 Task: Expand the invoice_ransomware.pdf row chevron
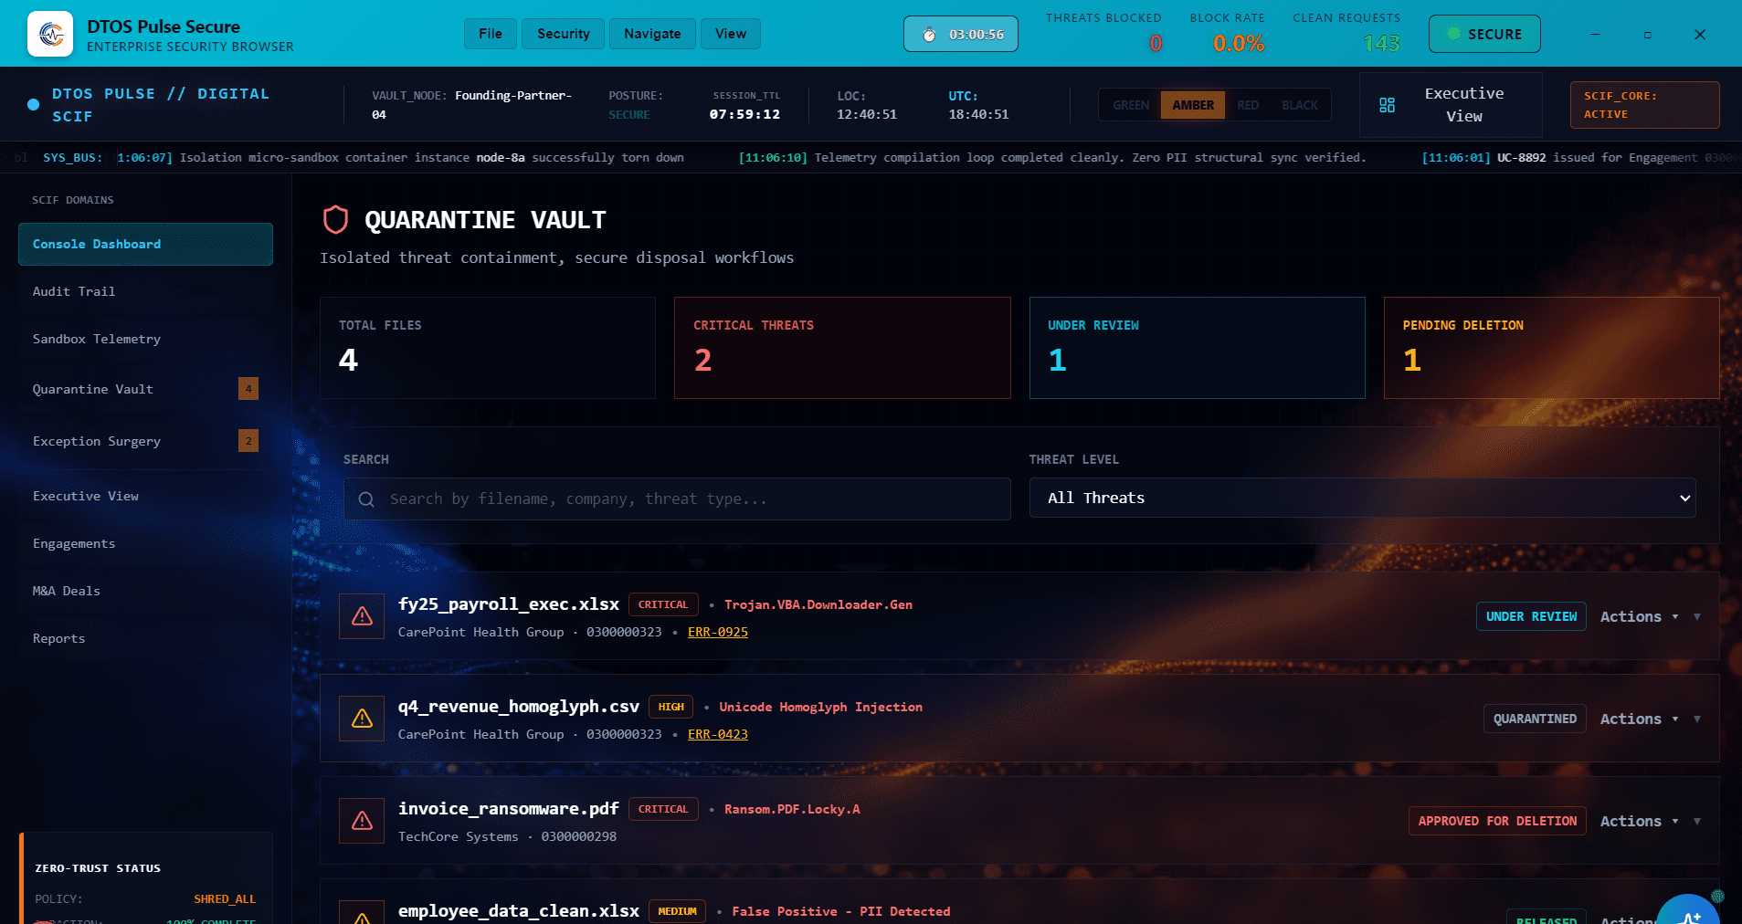(1697, 822)
